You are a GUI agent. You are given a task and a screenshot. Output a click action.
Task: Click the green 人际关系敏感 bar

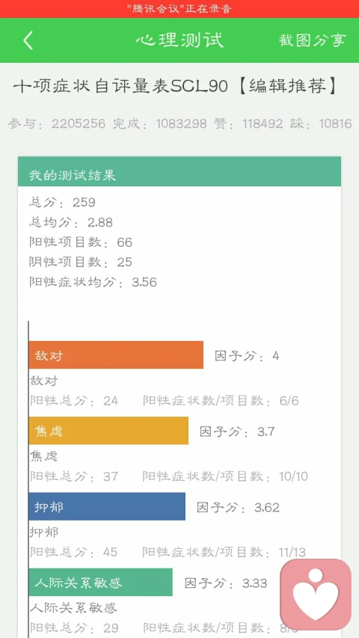point(100,582)
